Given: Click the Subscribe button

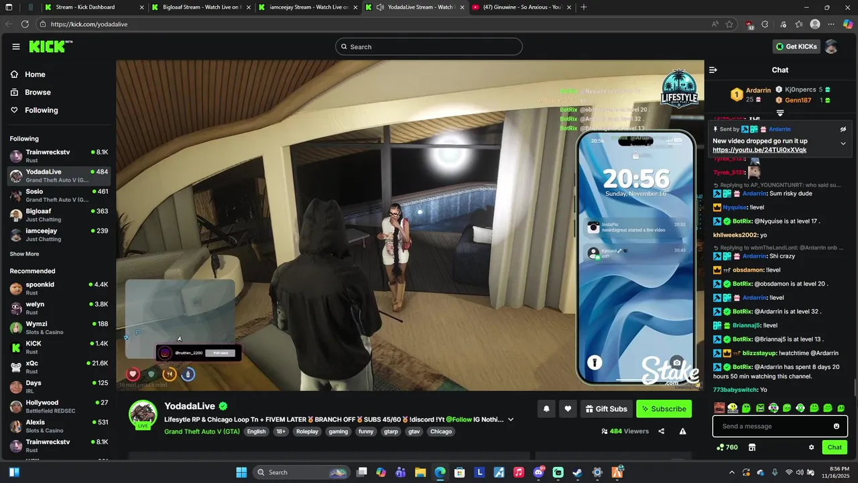Looking at the screenshot, I should (664, 409).
